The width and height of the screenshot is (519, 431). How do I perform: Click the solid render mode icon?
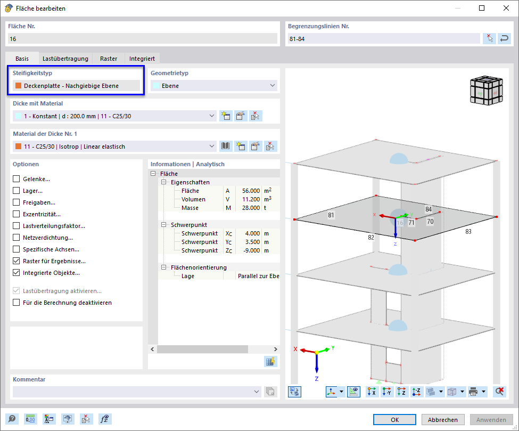(431, 392)
